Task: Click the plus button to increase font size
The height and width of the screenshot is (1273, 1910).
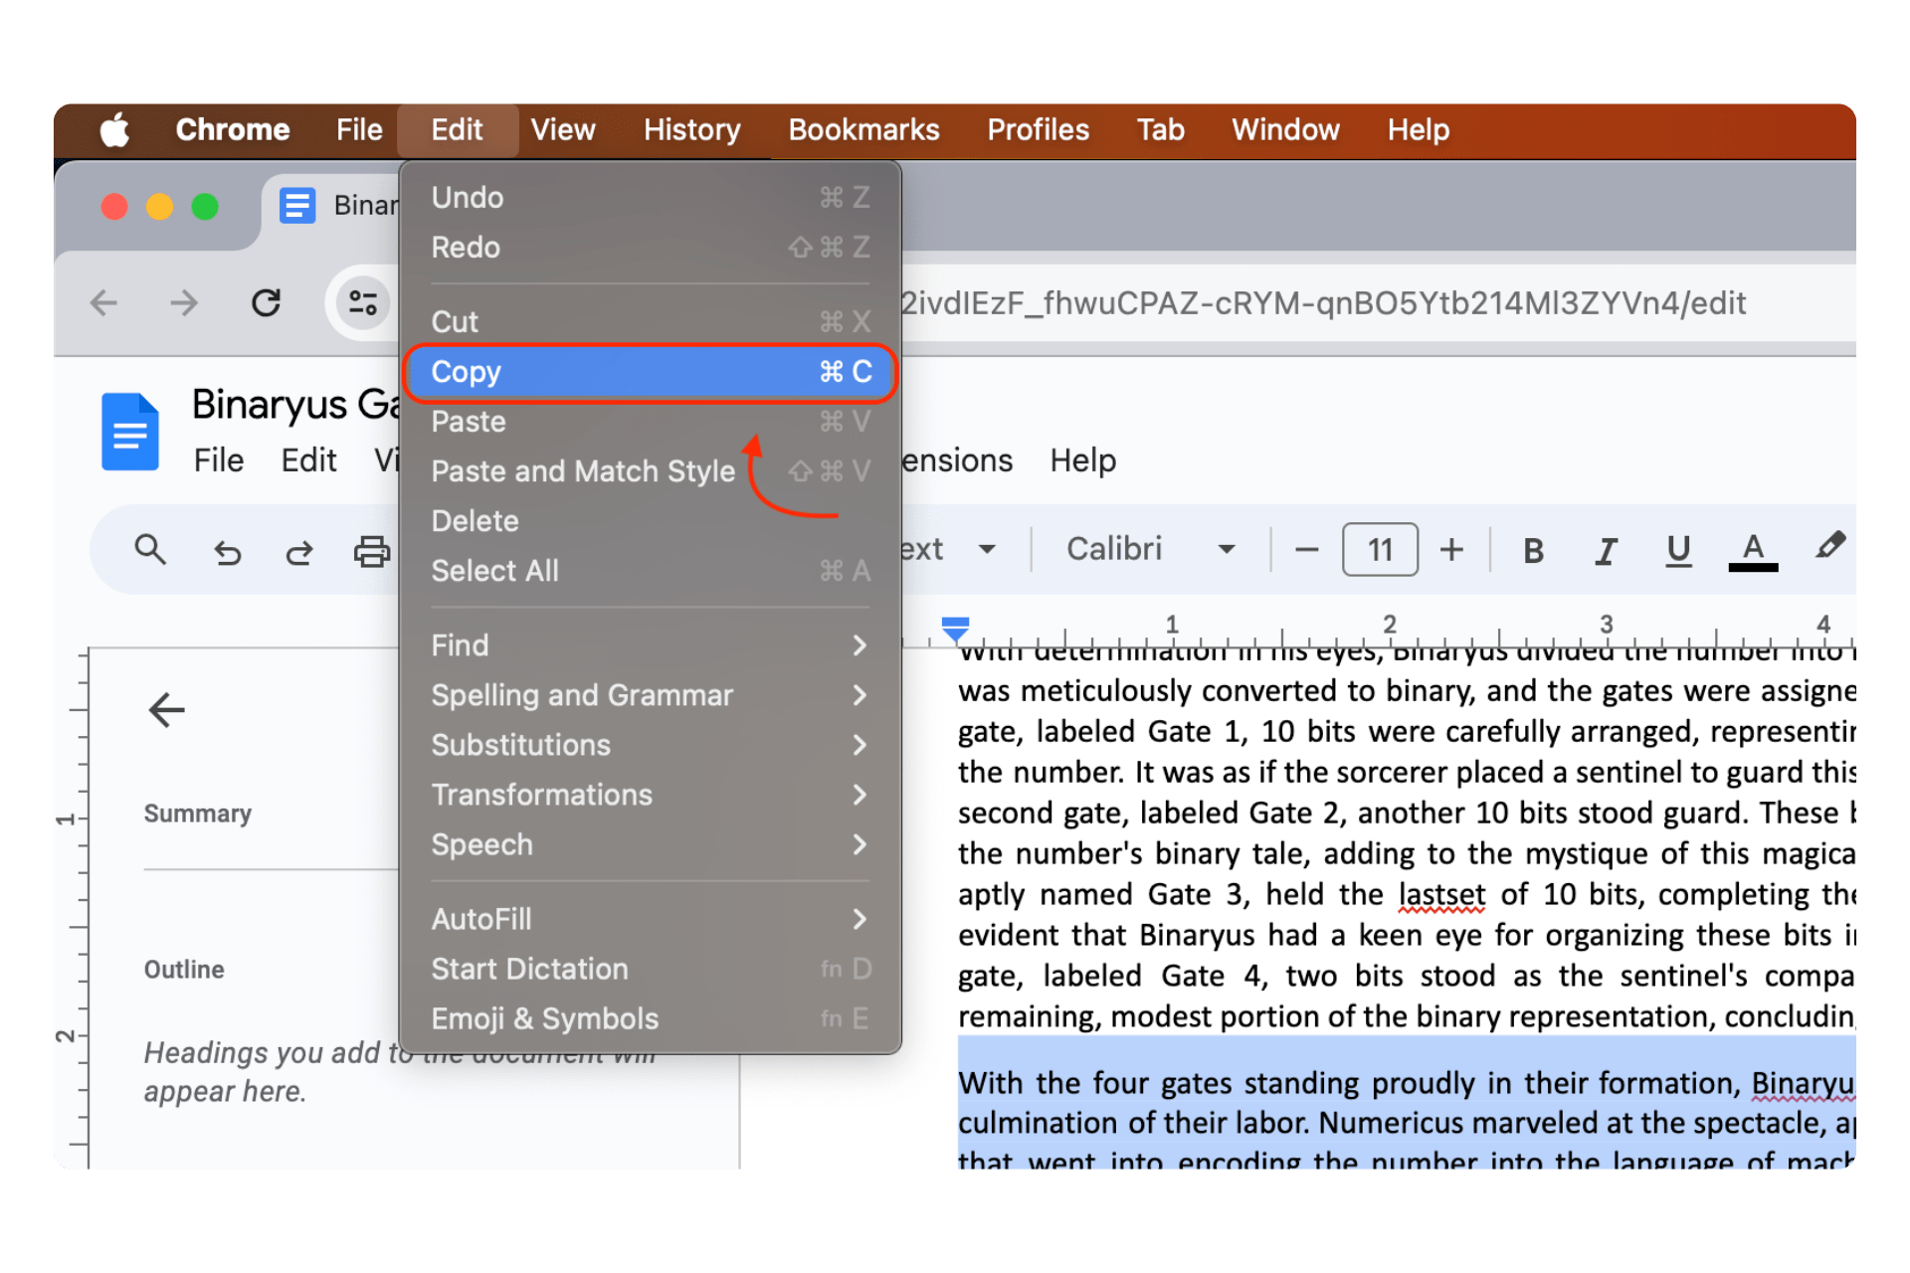Action: (x=1451, y=548)
